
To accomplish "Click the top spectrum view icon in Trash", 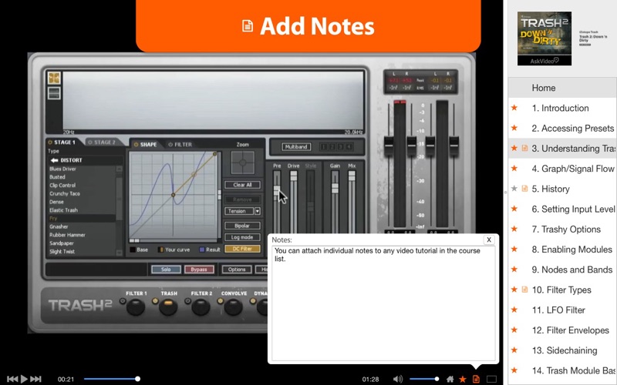I will (x=54, y=78).
